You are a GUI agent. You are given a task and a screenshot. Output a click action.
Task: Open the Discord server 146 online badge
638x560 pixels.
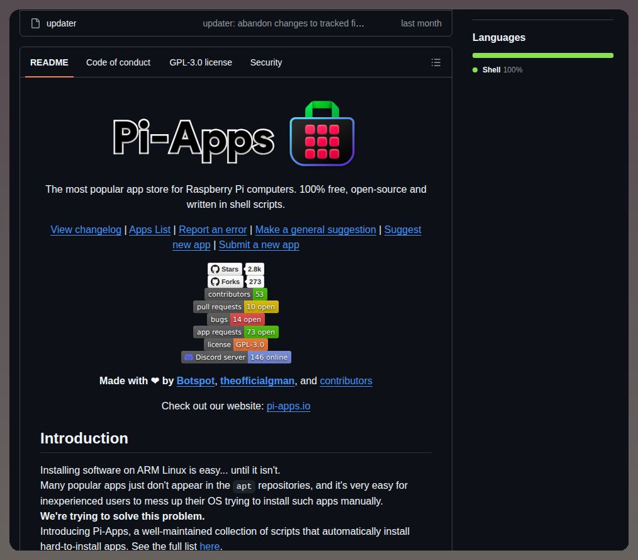[236, 357]
